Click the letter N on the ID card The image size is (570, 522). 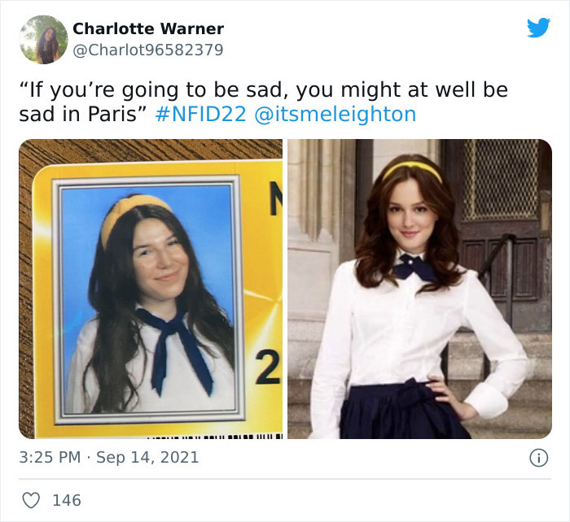(275, 198)
